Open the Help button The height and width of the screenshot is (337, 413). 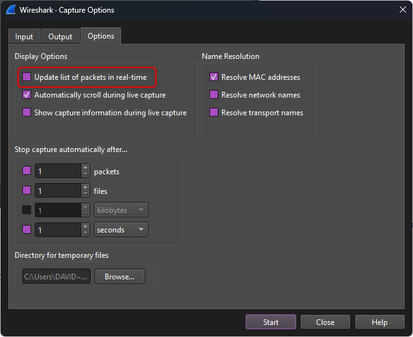pyautogui.click(x=379, y=322)
